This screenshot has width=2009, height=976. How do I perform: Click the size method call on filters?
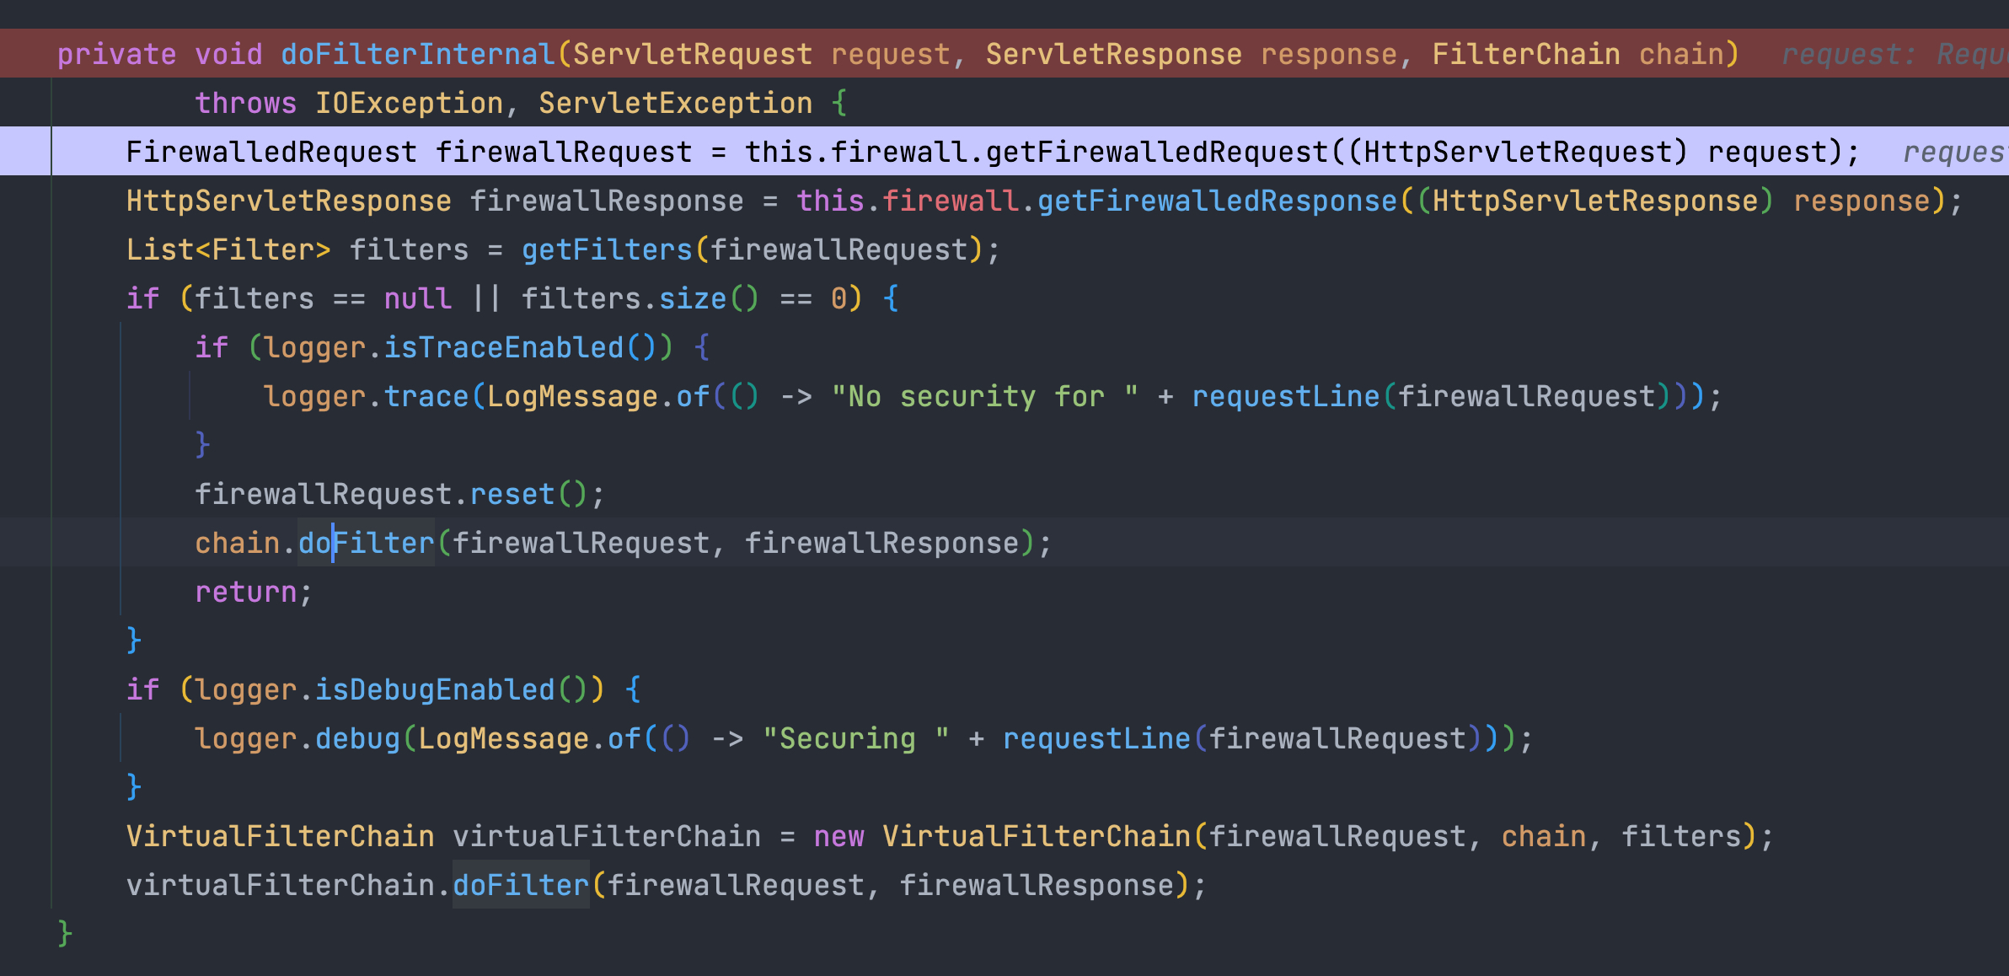pyautogui.click(x=692, y=298)
